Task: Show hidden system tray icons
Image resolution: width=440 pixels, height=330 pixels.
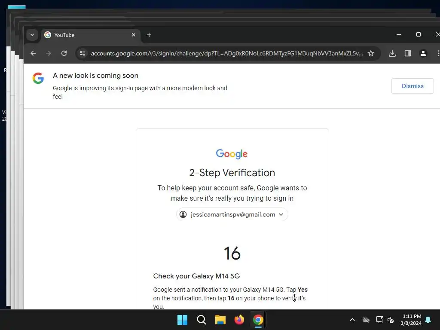Action: pyautogui.click(x=352, y=320)
